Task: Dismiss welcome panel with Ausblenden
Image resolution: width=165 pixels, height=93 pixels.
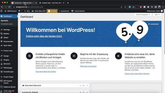Action: [x=153, y=24]
